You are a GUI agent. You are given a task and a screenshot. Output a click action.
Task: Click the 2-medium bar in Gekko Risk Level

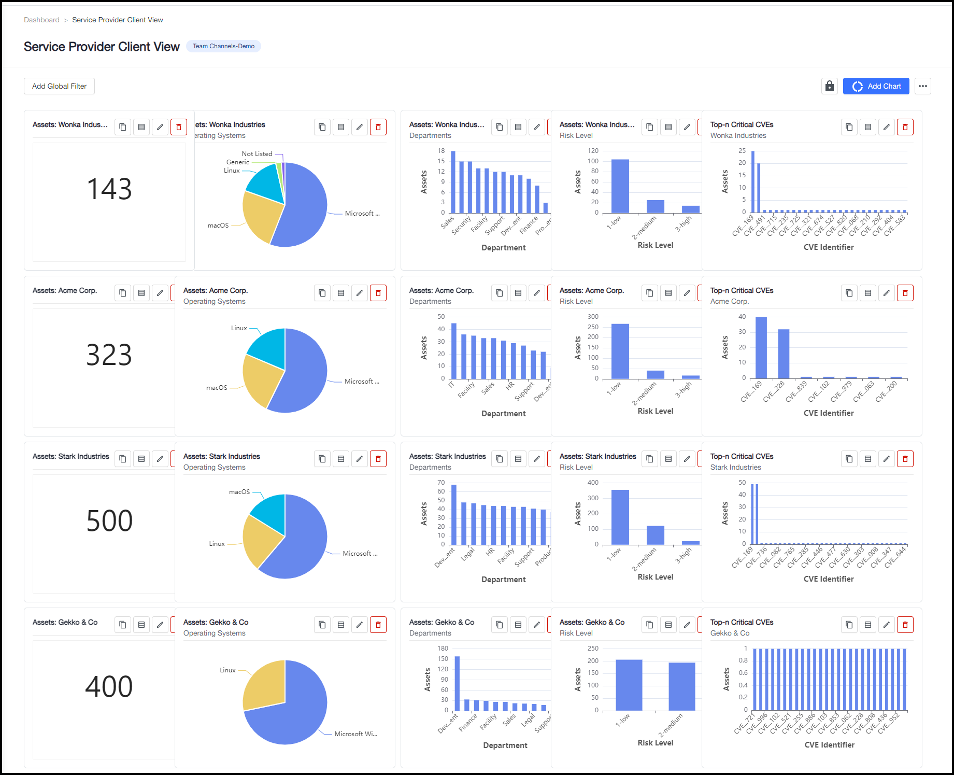pos(682,686)
